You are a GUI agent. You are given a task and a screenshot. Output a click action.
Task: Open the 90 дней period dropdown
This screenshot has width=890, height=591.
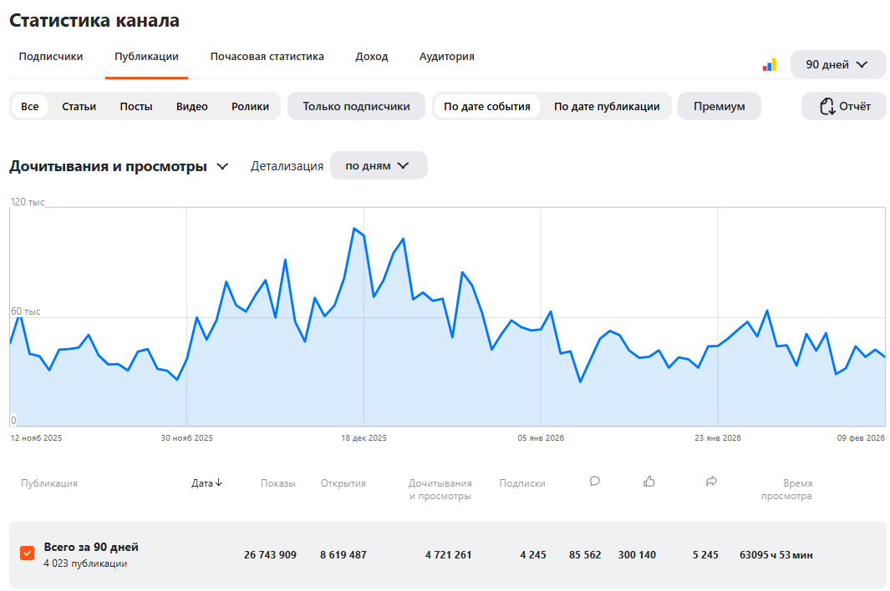(x=837, y=64)
